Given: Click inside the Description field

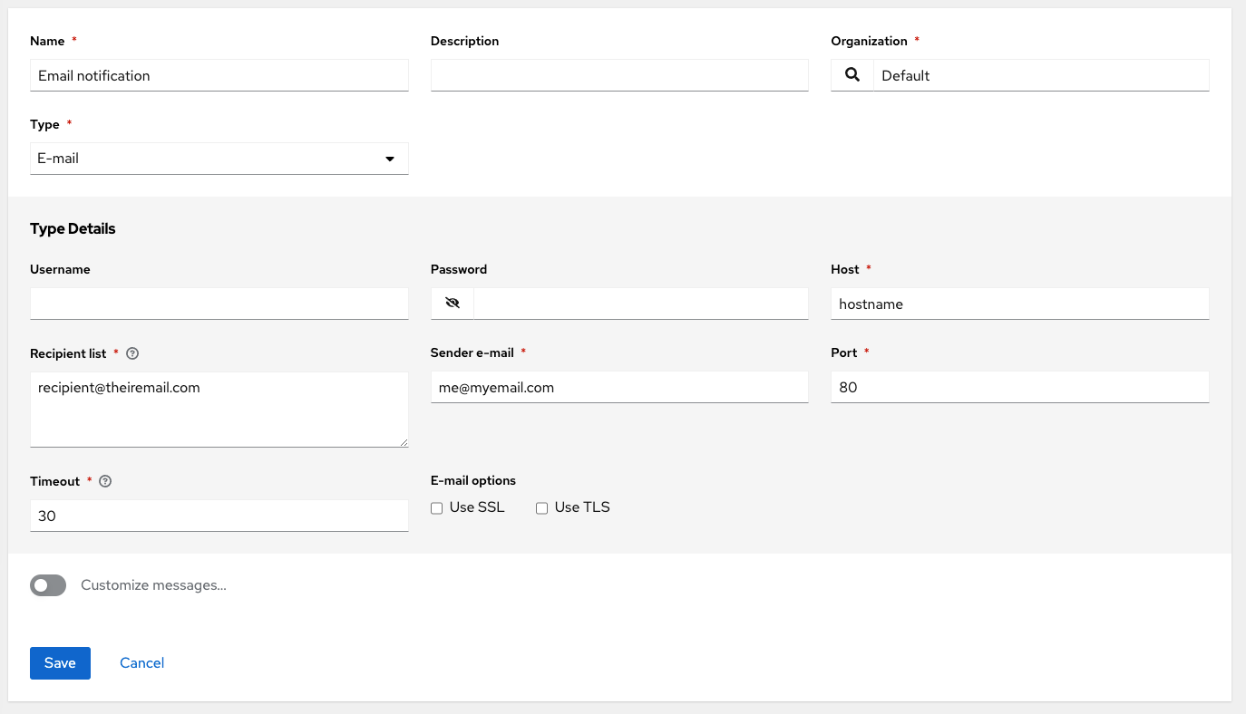Looking at the screenshot, I should [x=619, y=75].
